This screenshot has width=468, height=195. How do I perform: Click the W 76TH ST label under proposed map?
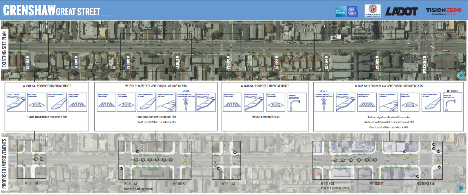click(226, 184)
